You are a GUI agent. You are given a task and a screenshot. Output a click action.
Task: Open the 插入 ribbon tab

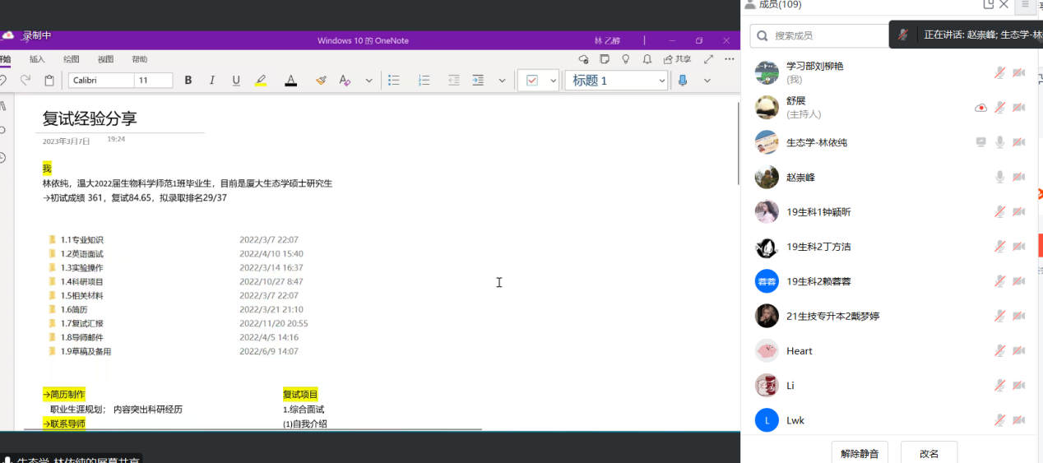37,59
